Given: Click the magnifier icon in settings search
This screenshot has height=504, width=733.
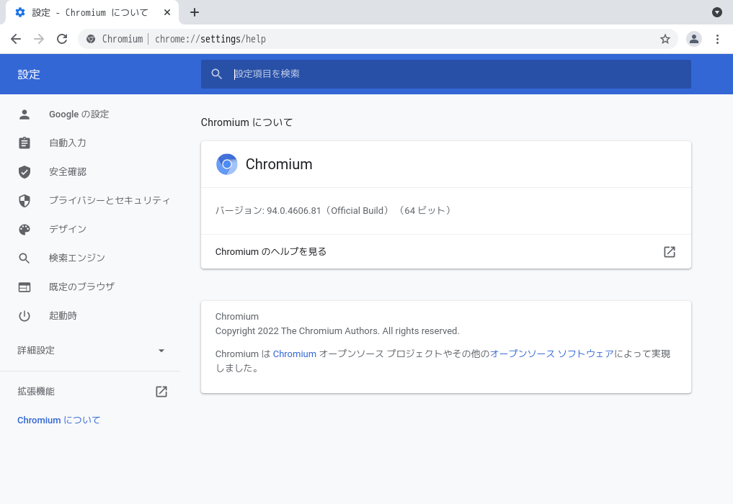Looking at the screenshot, I should point(216,74).
